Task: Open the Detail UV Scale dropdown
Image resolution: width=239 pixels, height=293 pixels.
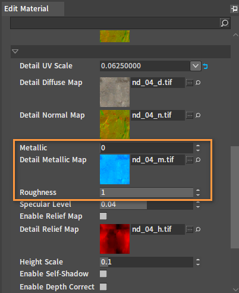Action: pos(196,66)
